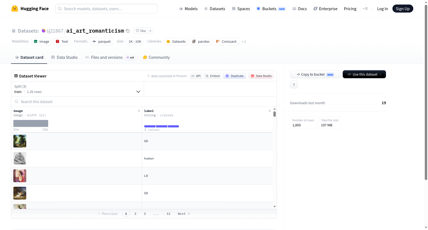This screenshot has width=428, height=230.
Task: Select the parquet format tag
Action: (x=102, y=41)
